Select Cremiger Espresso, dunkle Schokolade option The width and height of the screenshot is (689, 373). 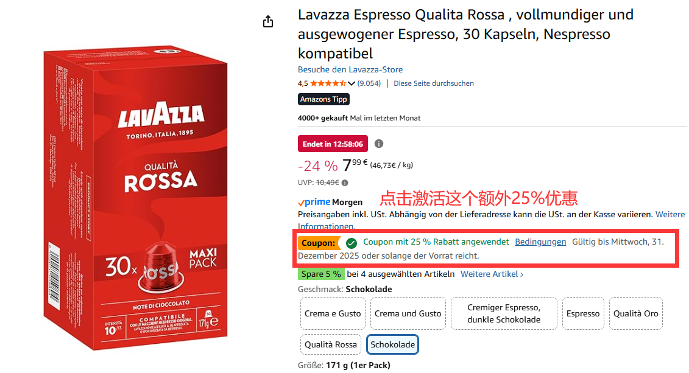click(504, 313)
